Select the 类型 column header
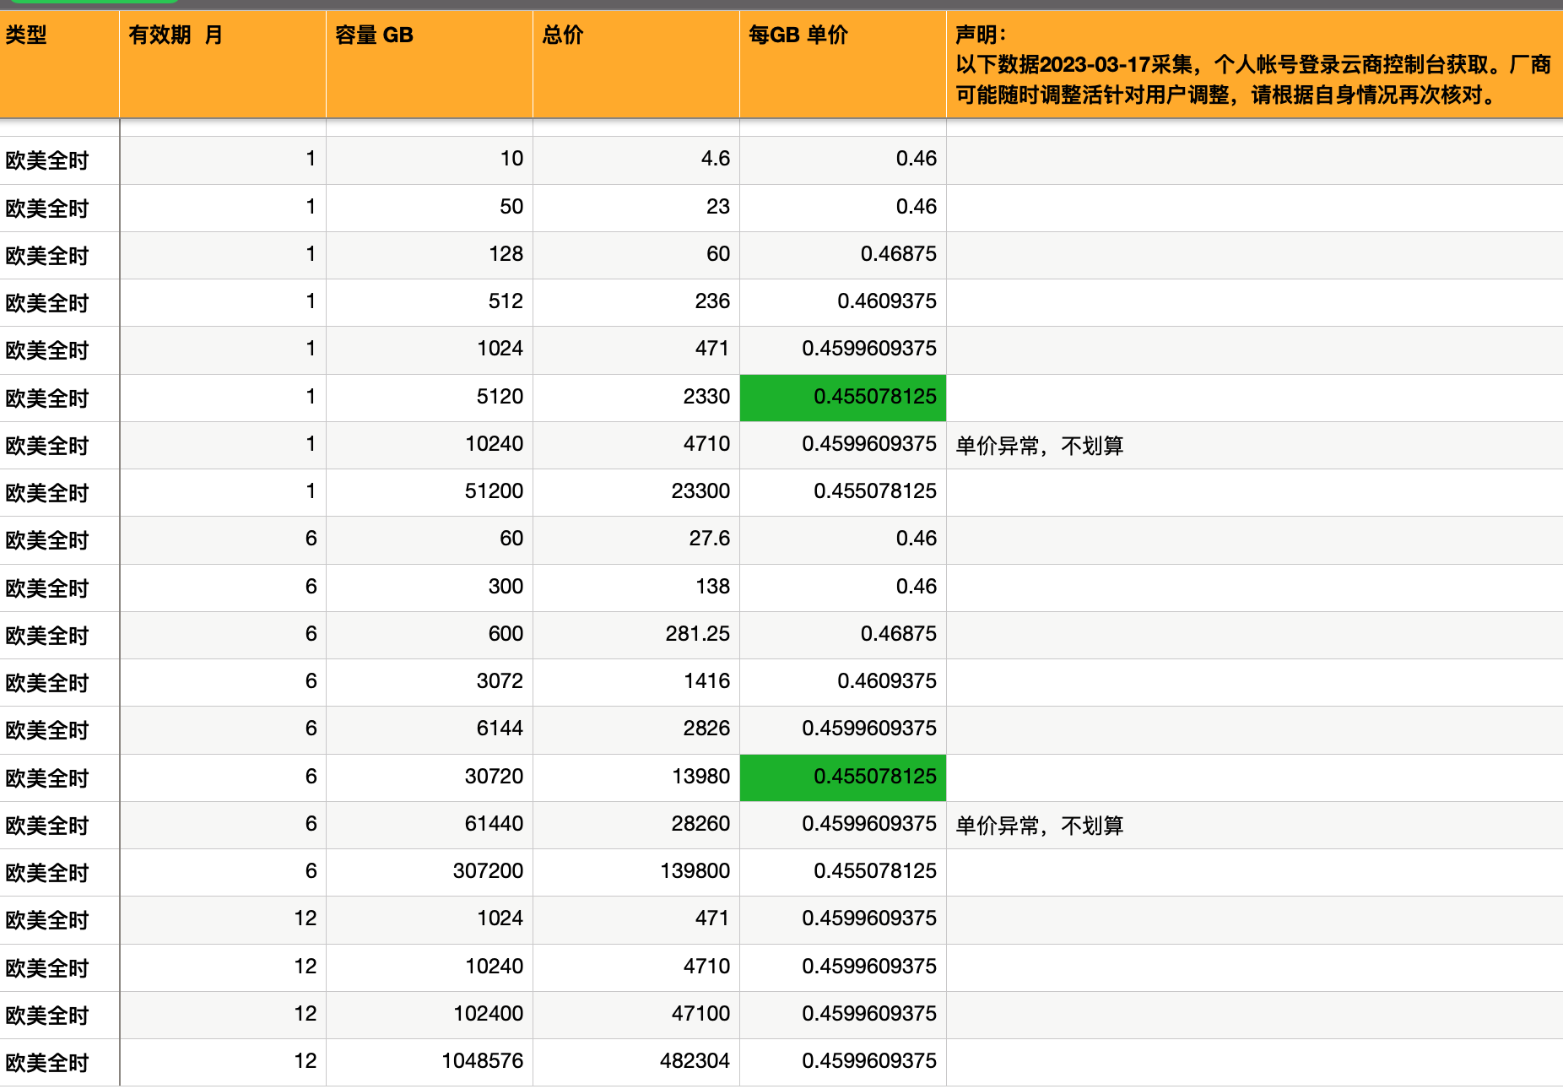The height and width of the screenshot is (1089, 1563). point(59,64)
